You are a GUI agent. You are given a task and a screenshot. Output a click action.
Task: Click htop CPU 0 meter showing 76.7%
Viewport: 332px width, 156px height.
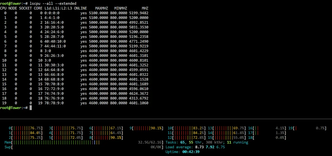tap(26, 128)
